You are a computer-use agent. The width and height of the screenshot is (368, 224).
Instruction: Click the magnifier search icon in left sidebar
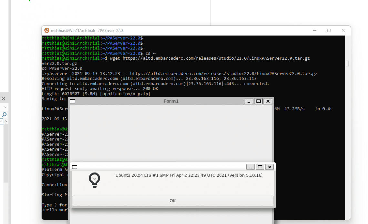click(4, 115)
